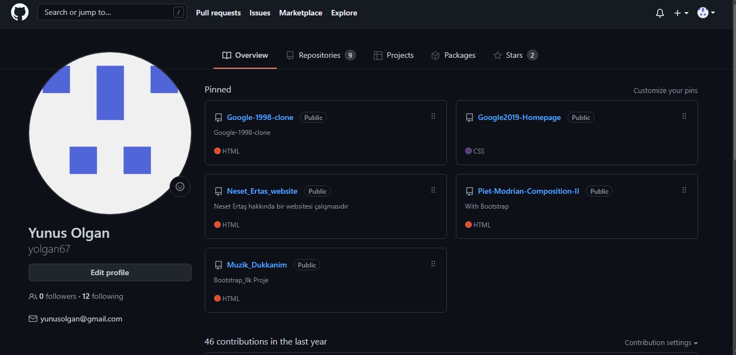Open Neset_Ertas_website repository
This screenshot has height=355, width=736.
(x=262, y=191)
